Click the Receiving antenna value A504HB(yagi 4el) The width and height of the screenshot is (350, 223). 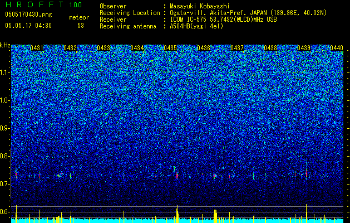[x=196, y=26]
